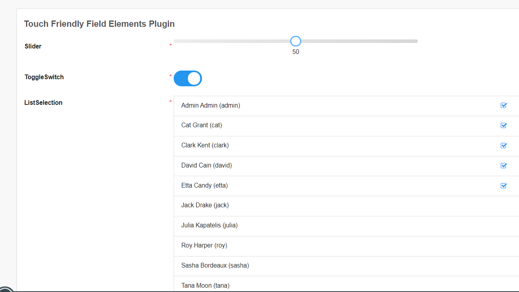The width and height of the screenshot is (519, 292).
Task: Uncheck the Cat Grant checkmark icon
Action: pyautogui.click(x=503, y=125)
